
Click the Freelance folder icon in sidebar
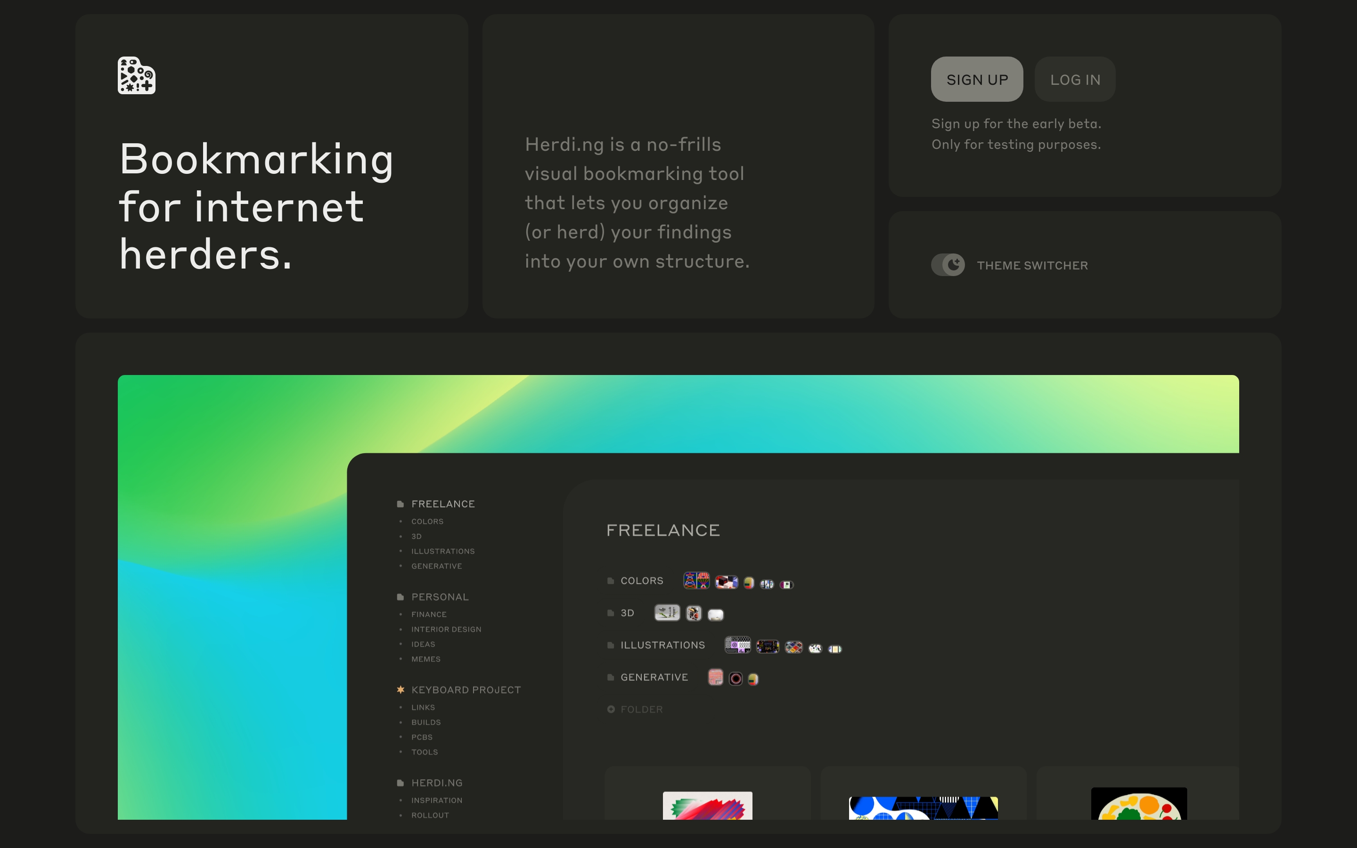(x=401, y=504)
